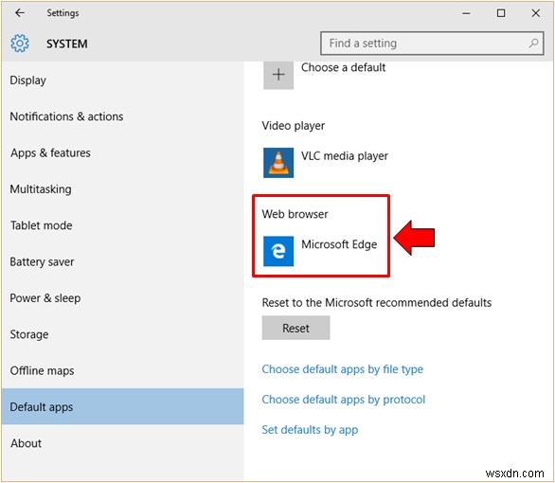This screenshot has width=555, height=483.
Task: Select Battery saver in sidebar
Action: tap(122, 261)
